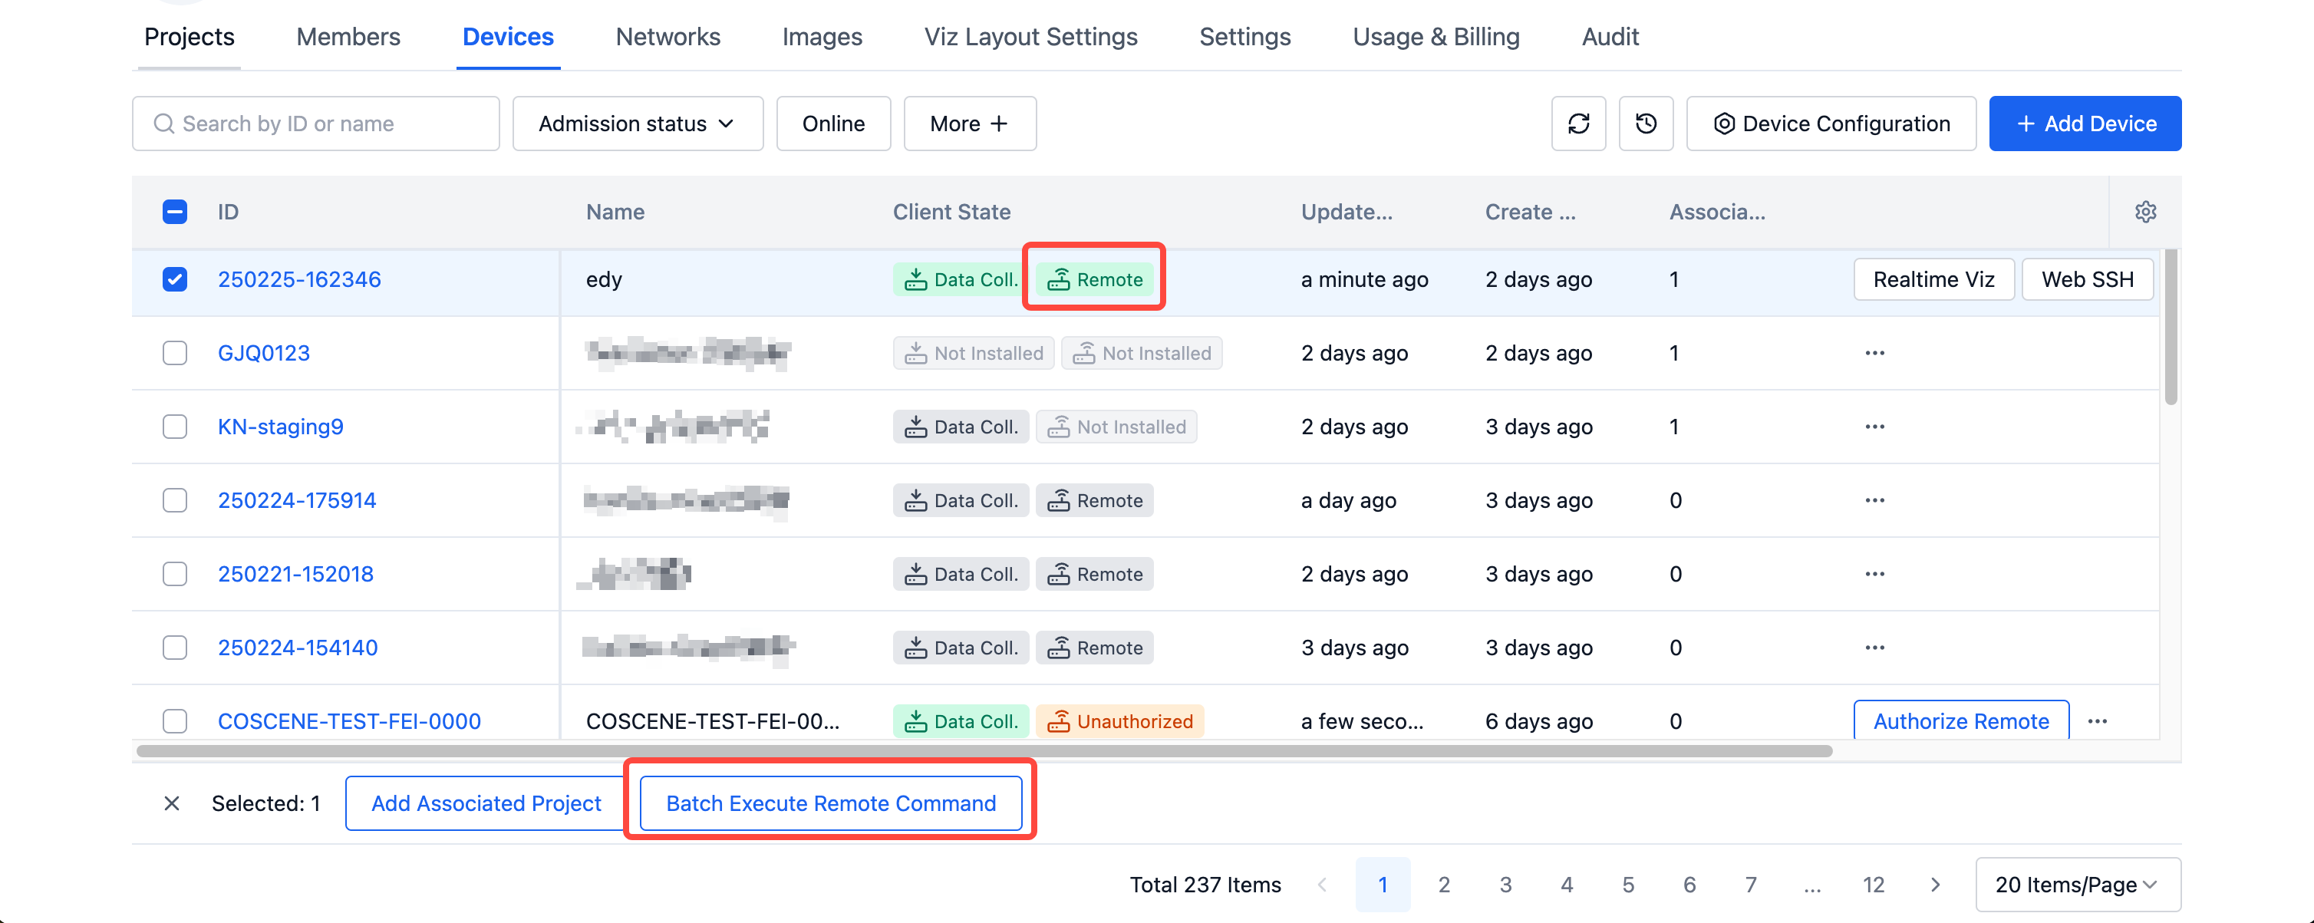Expand the Admission status dropdown
The height and width of the screenshot is (923, 2314).
click(x=637, y=123)
